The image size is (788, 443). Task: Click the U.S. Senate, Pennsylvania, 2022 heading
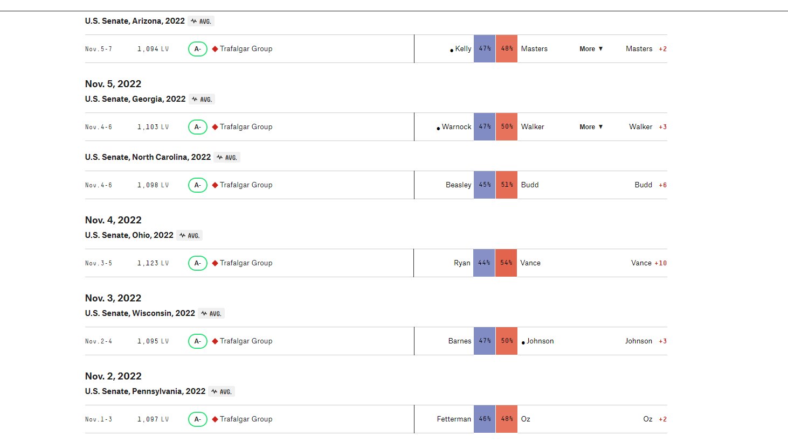pyautogui.click(x=145, y=391)
